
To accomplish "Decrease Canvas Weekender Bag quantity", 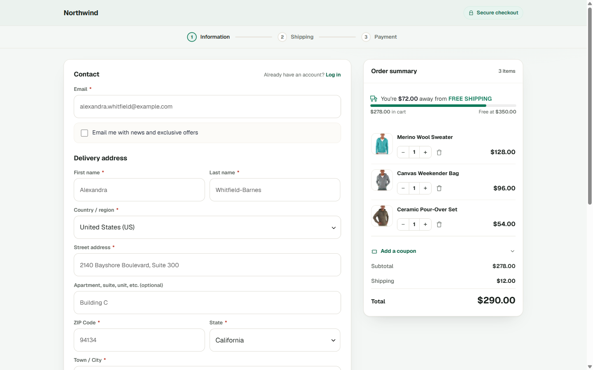I will point(403,188).
